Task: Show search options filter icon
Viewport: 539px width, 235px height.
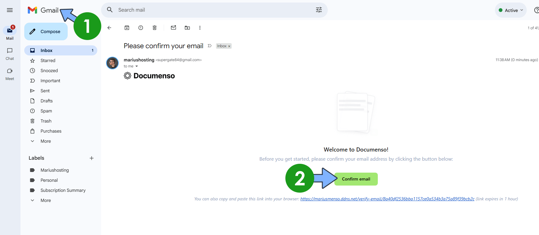Action: coord(319,10)
